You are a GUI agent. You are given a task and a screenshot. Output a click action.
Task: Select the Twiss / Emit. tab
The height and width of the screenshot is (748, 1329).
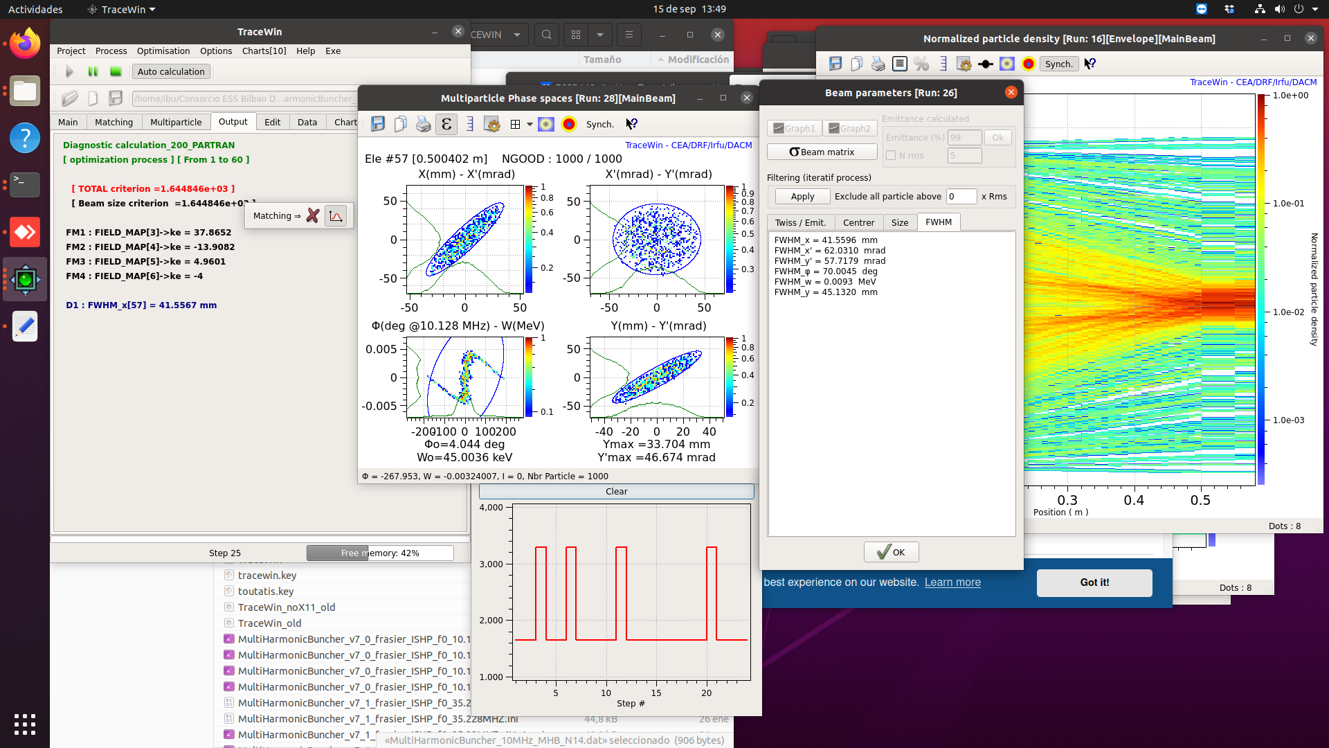[x=800, y=222]
